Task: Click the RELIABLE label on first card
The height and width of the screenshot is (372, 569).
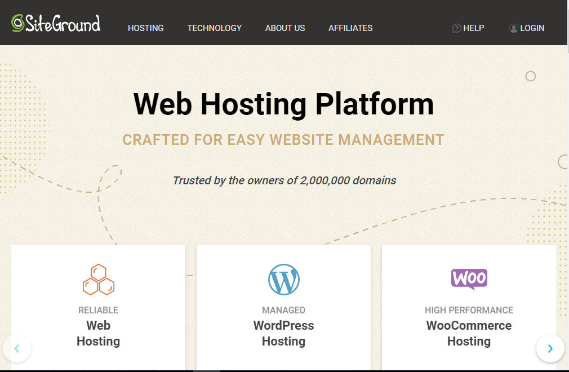Action: click(x=99, y=311)
